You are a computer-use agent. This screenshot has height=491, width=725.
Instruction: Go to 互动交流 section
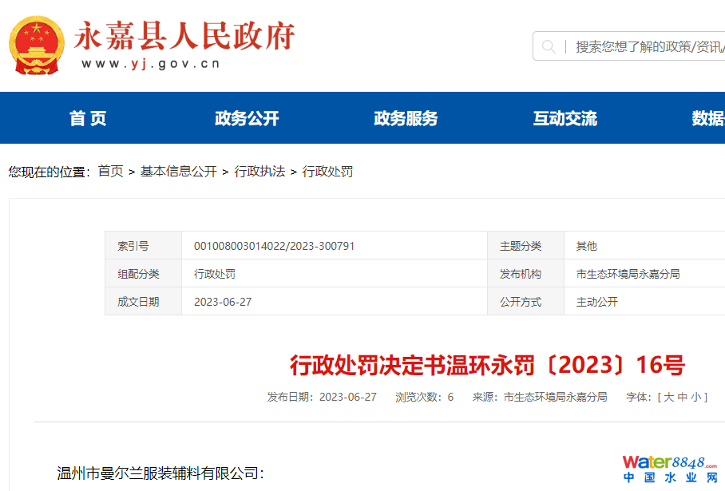pos(565,119)
